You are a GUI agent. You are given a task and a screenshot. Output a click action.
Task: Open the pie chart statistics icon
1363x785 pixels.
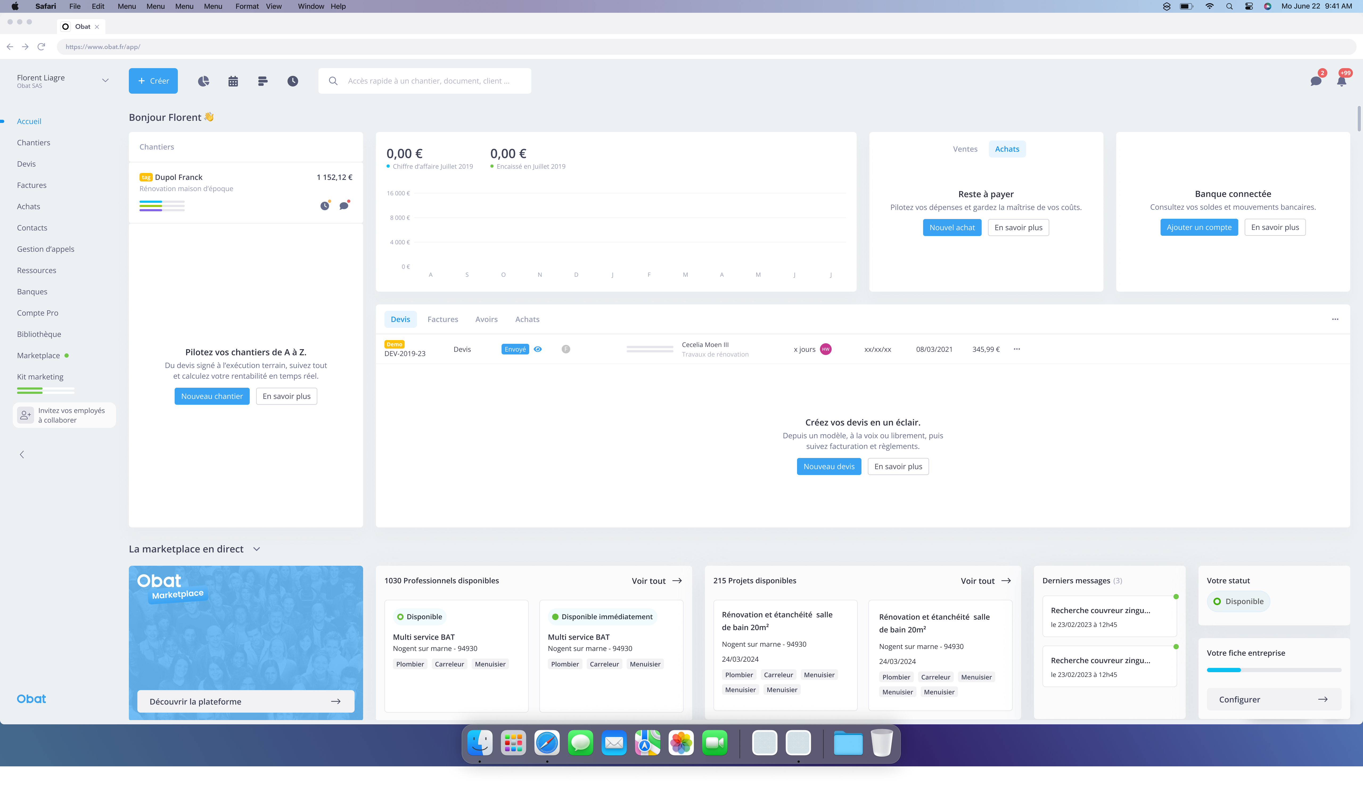click(x=203, y=81)
